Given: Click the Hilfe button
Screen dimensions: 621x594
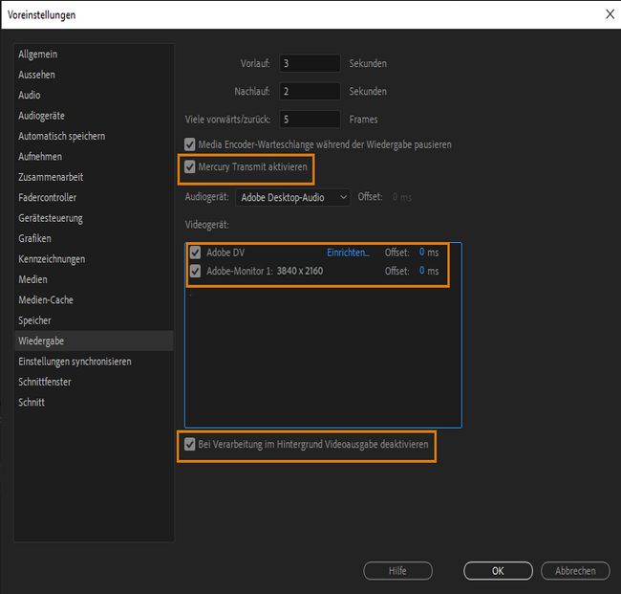Looking at the screenshot, I should 397,571.
